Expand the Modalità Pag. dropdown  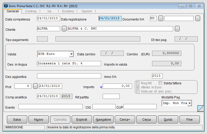(x=190, y=103)
